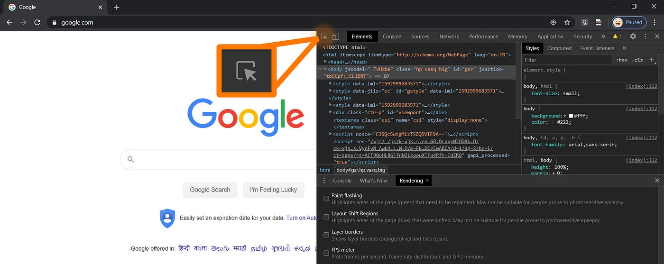Enable the Layer borders checkbox
The height and width of the screenshot is (264, 664).
tap(326, 235)
